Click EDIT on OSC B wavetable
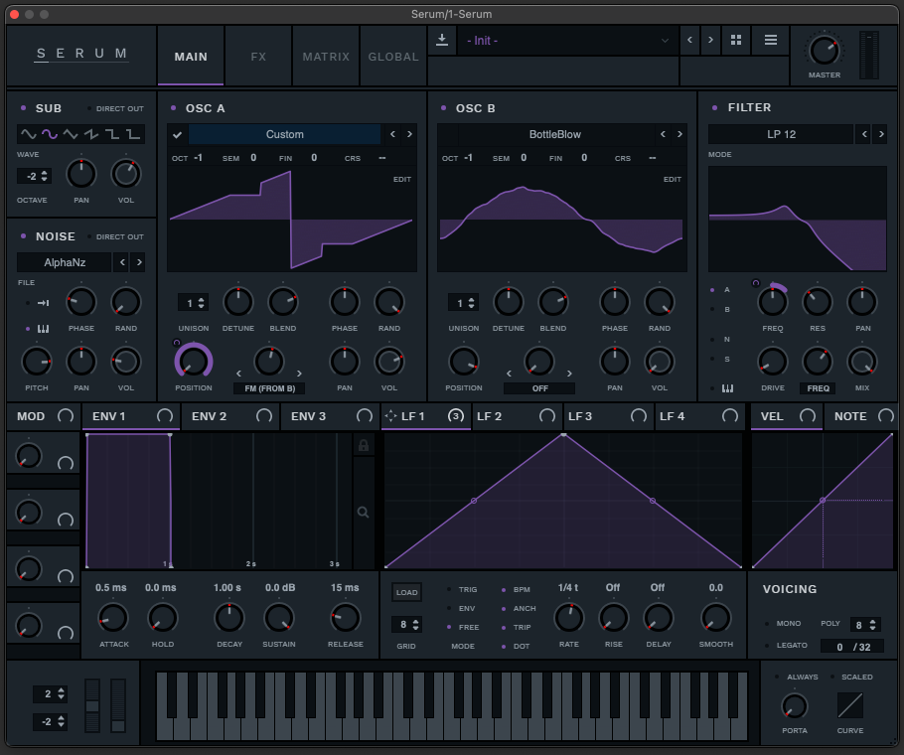Viewport: 904px width, 755px height. pos(673,179)
